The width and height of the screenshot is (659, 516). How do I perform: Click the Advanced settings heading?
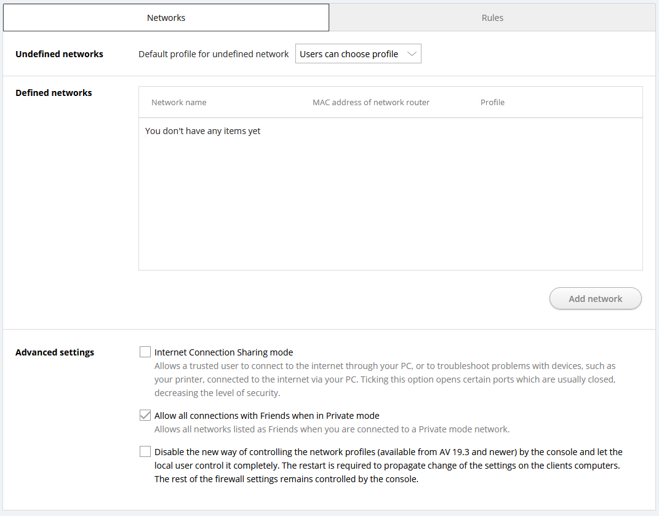[x=54, y=352]
